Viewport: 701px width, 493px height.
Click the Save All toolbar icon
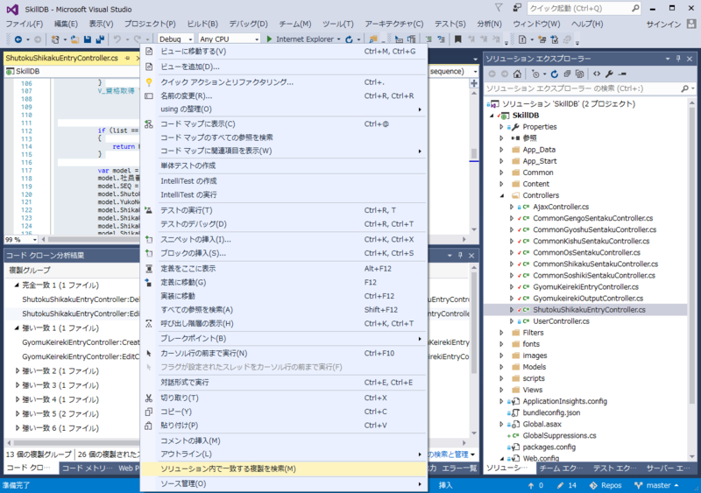click(x=100, y=39)
